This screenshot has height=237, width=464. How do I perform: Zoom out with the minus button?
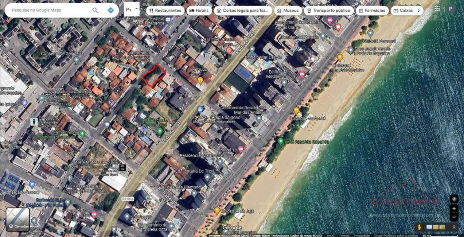coord(454,217)
